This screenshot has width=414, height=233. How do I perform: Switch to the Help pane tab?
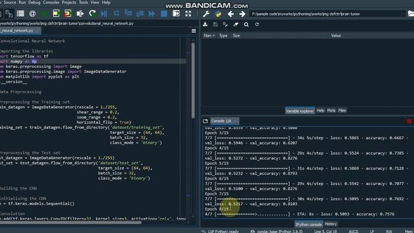click(320, 111)
